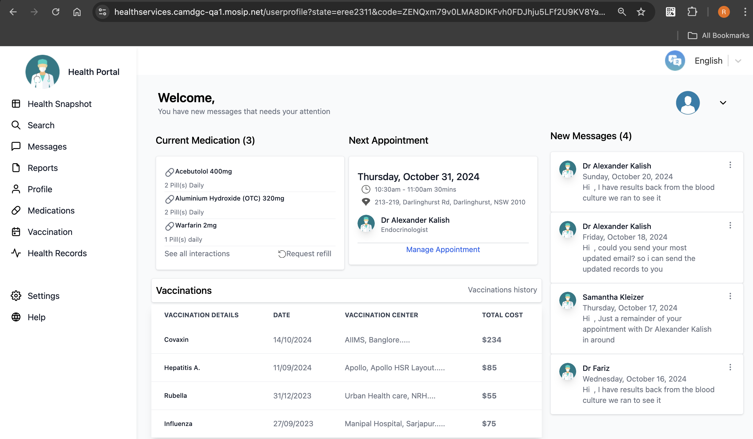
Task: Open the three-dot menu on Dr Fariz message
Action: point(730,367)
